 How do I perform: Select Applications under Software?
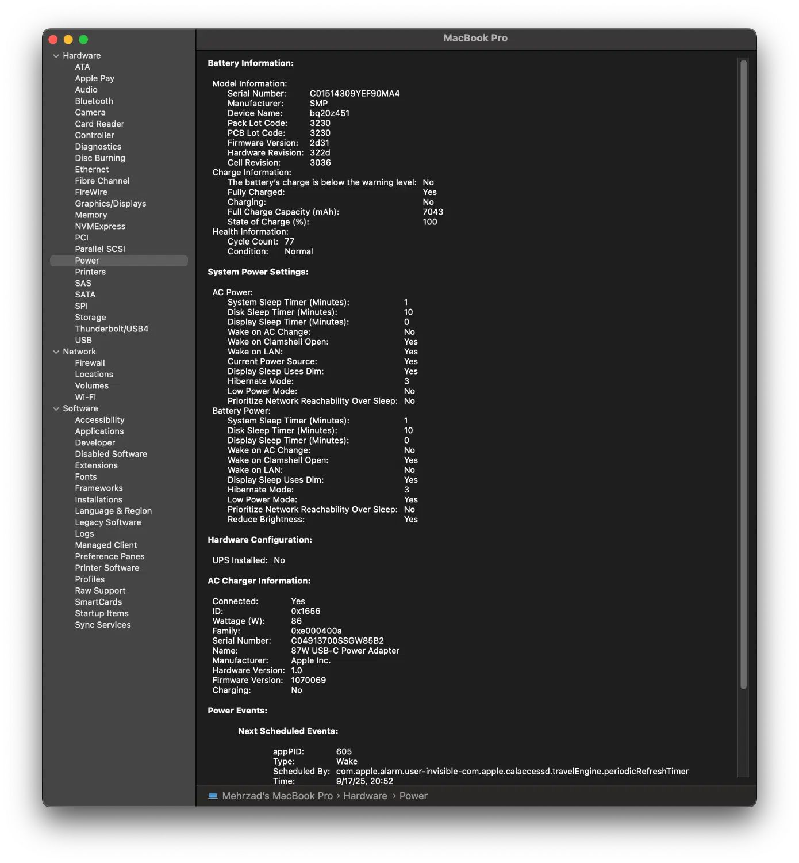point(99,431)
